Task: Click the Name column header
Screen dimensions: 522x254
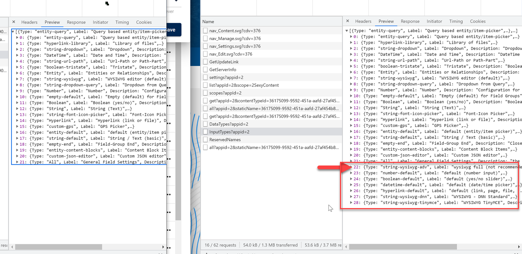Action: click(x=208, y=21)
